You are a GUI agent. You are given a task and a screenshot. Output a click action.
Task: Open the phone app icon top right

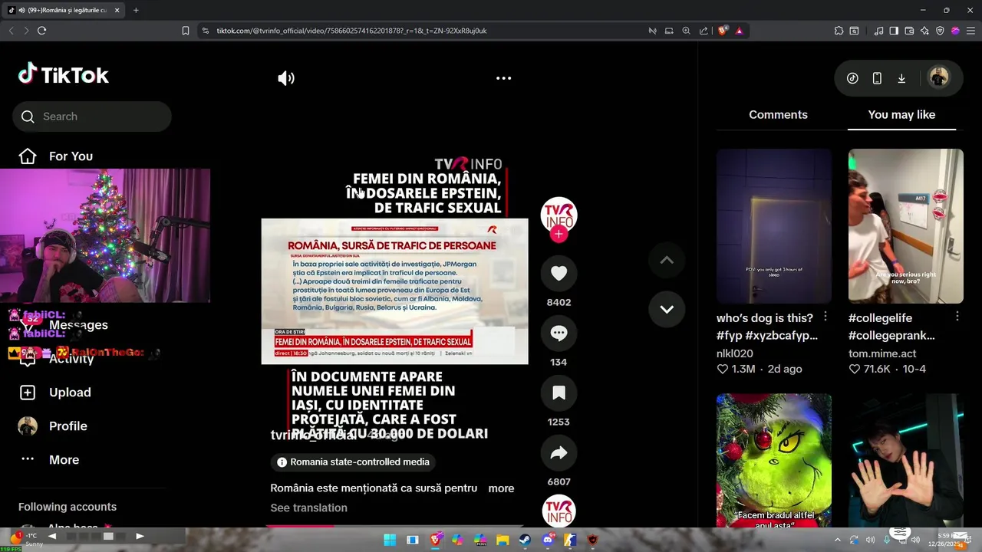877,78
